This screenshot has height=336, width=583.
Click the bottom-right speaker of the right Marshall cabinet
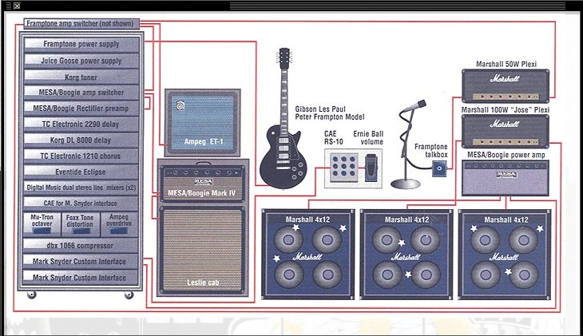524,275
